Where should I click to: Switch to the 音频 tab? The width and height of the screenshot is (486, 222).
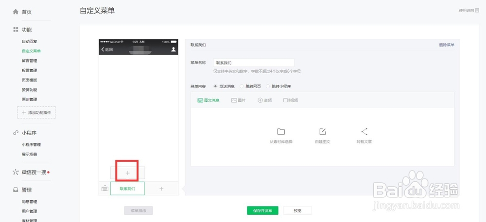(x=265, y=100)
